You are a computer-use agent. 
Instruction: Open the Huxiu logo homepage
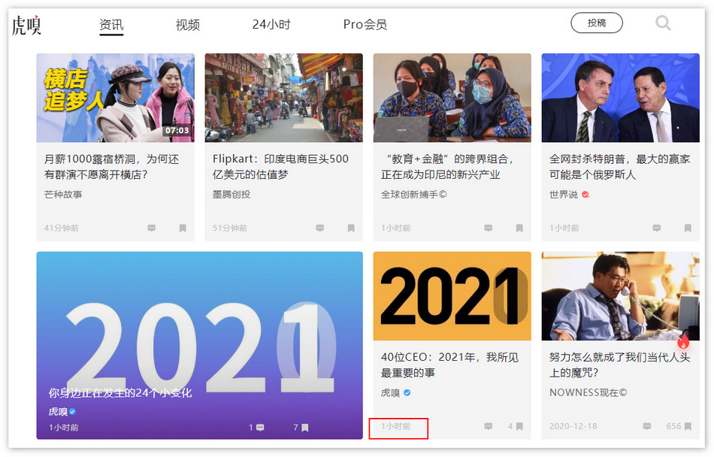coord(26,25)
